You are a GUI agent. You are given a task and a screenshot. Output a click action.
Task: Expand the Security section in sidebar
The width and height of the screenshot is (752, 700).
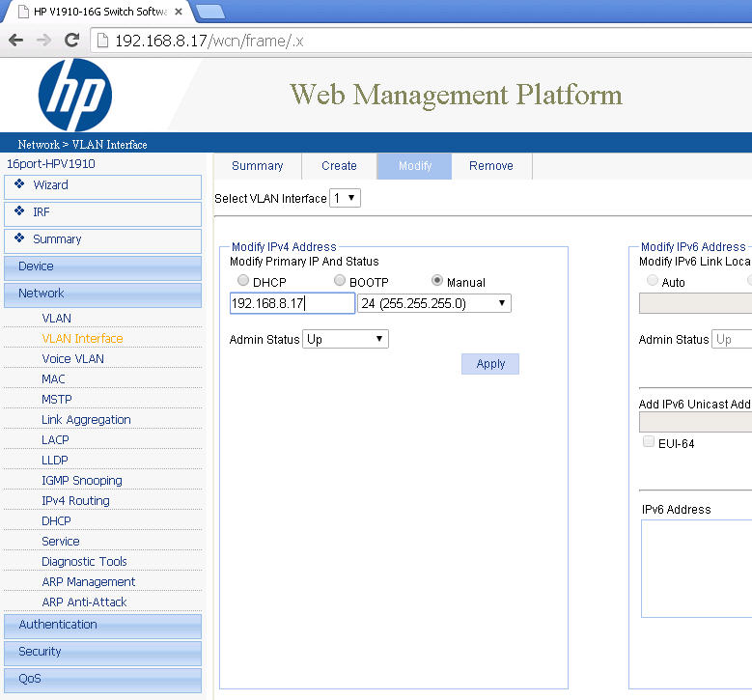click(x=102, y=652)
